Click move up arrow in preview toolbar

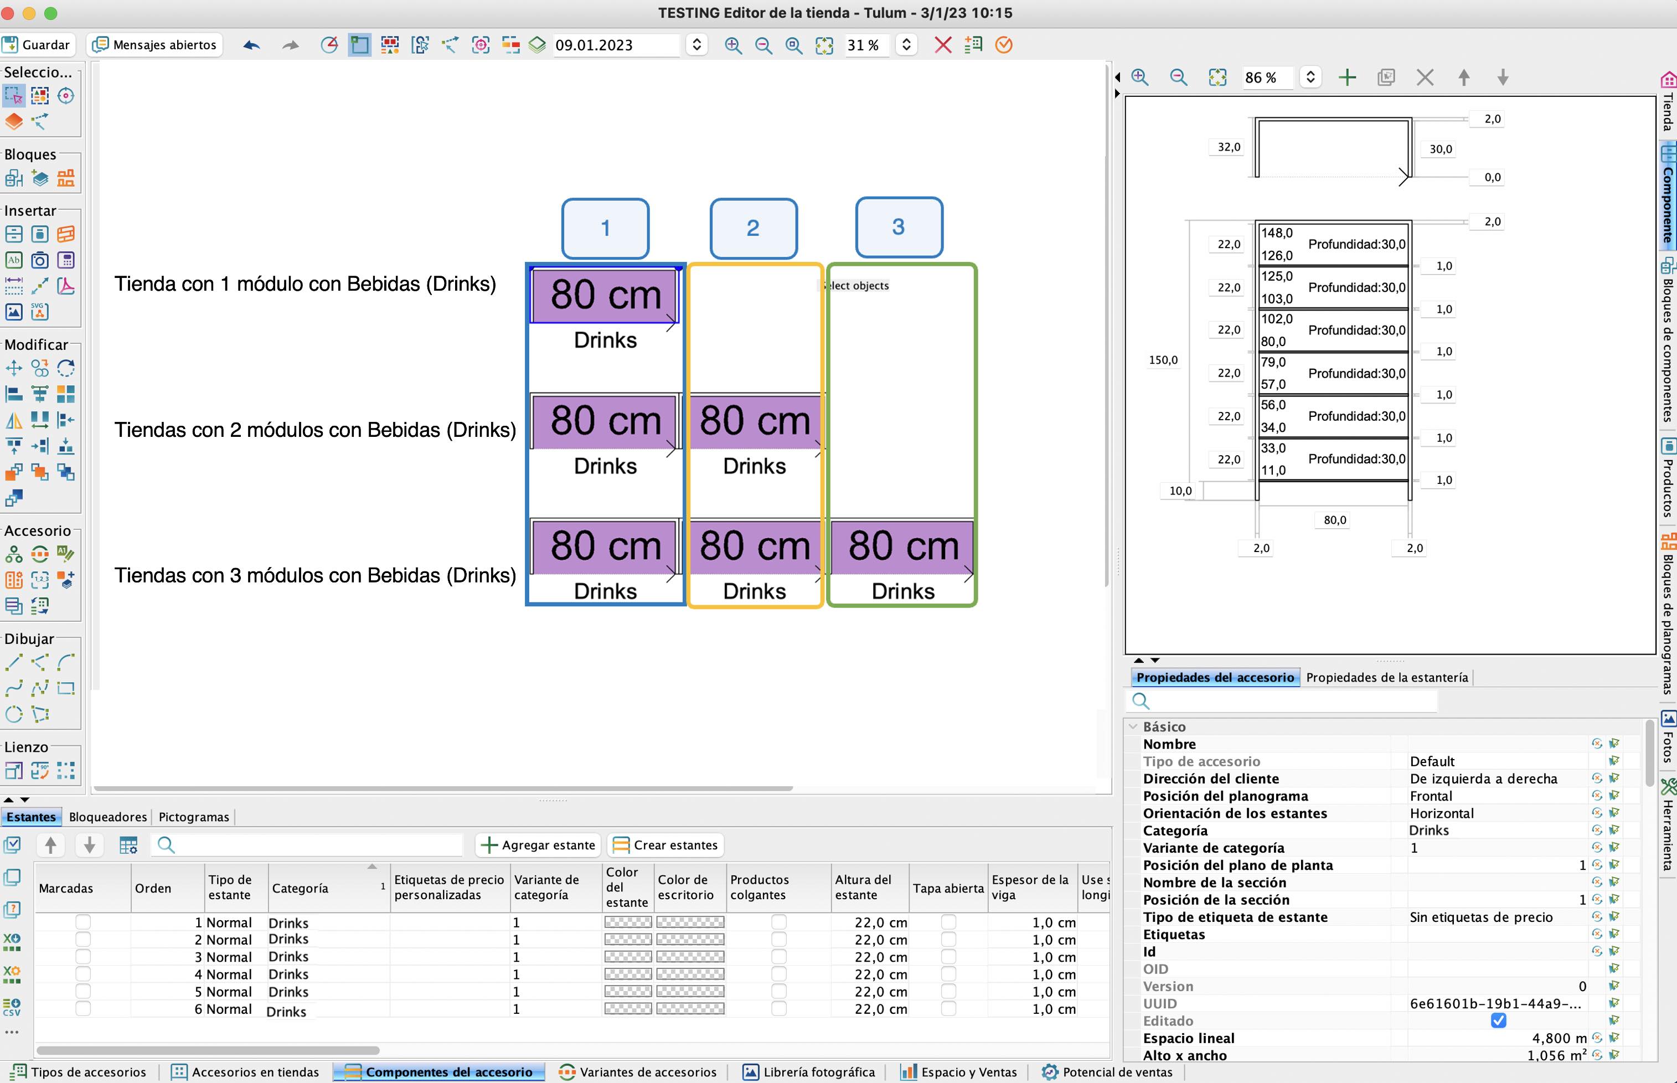[1464, 78]
